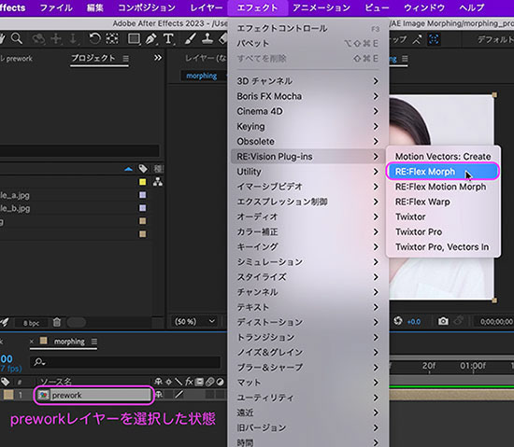The image size is (514, 447).
Task: Toggle collapse transformations switch on prework layer
Action: click(x=169, y=395)
